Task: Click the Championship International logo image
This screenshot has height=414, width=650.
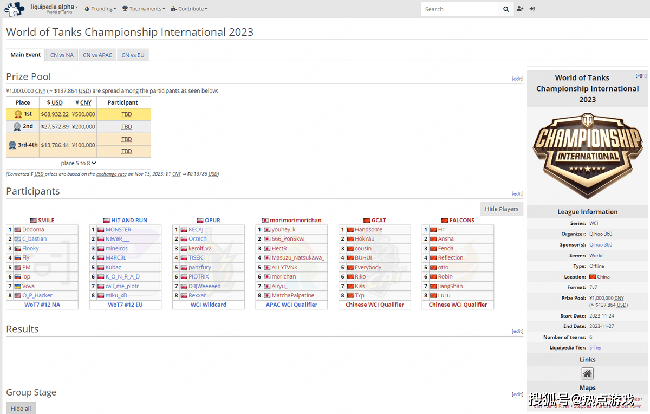Action: pyautogui.click(x=588, y=156)
